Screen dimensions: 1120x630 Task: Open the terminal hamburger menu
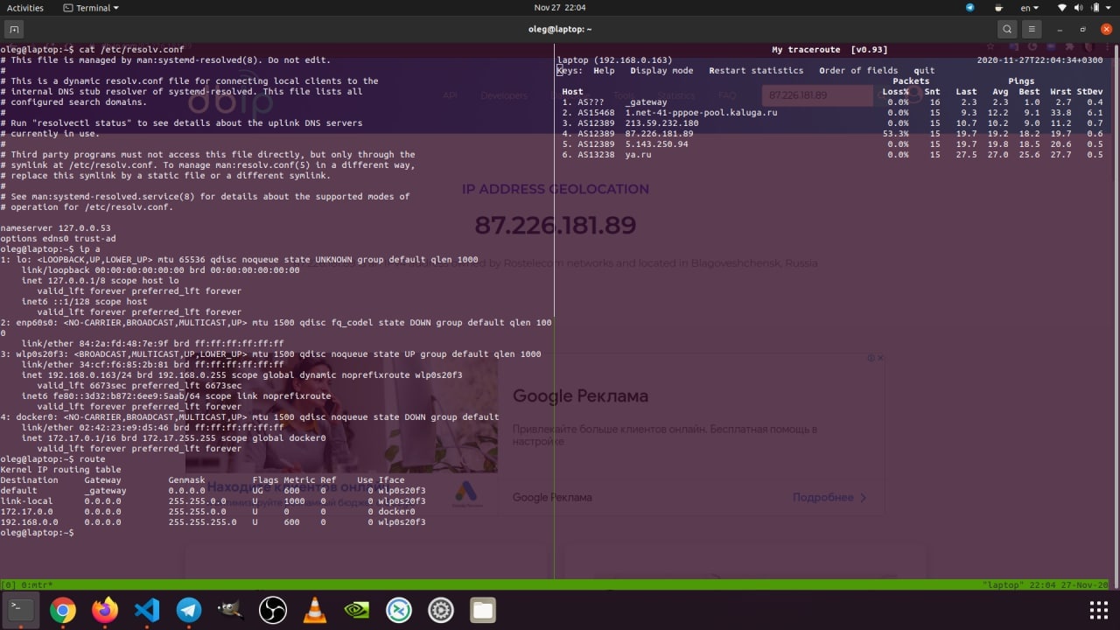pos(1032,29)
